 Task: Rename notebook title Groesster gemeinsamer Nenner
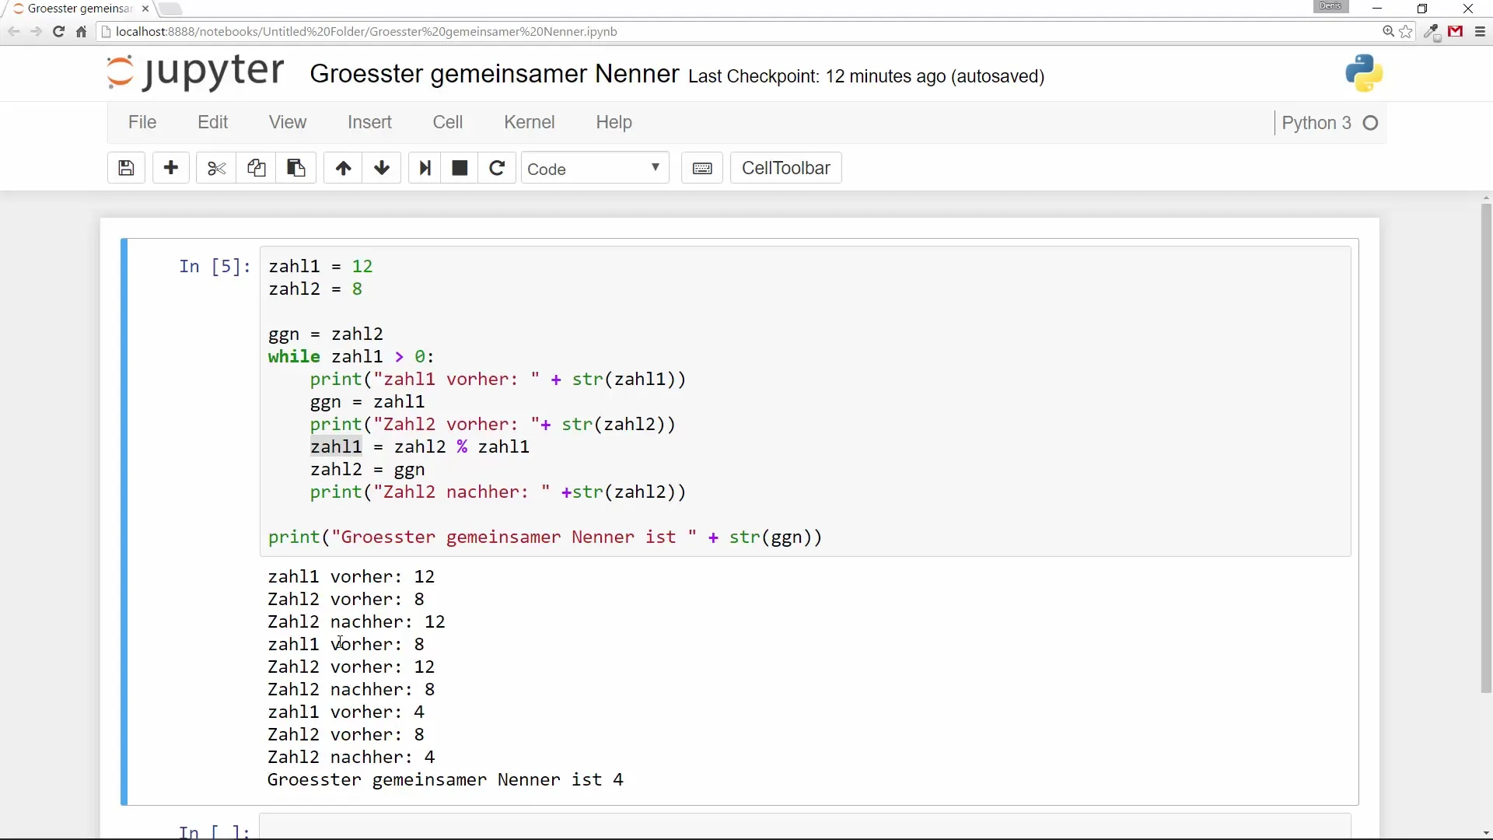[x=494, y=74]
